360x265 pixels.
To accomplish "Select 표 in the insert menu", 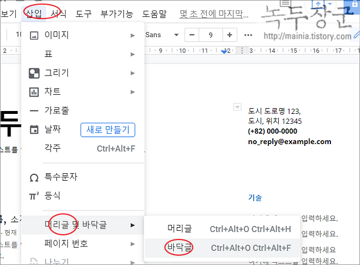I will [49, 54].
